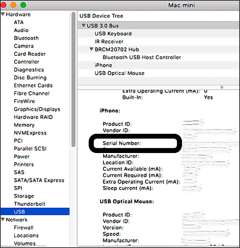The width and height of the screenshot is (240, 248).
Task: Click the iPhone Serial Number label
Action: point(121,143)
